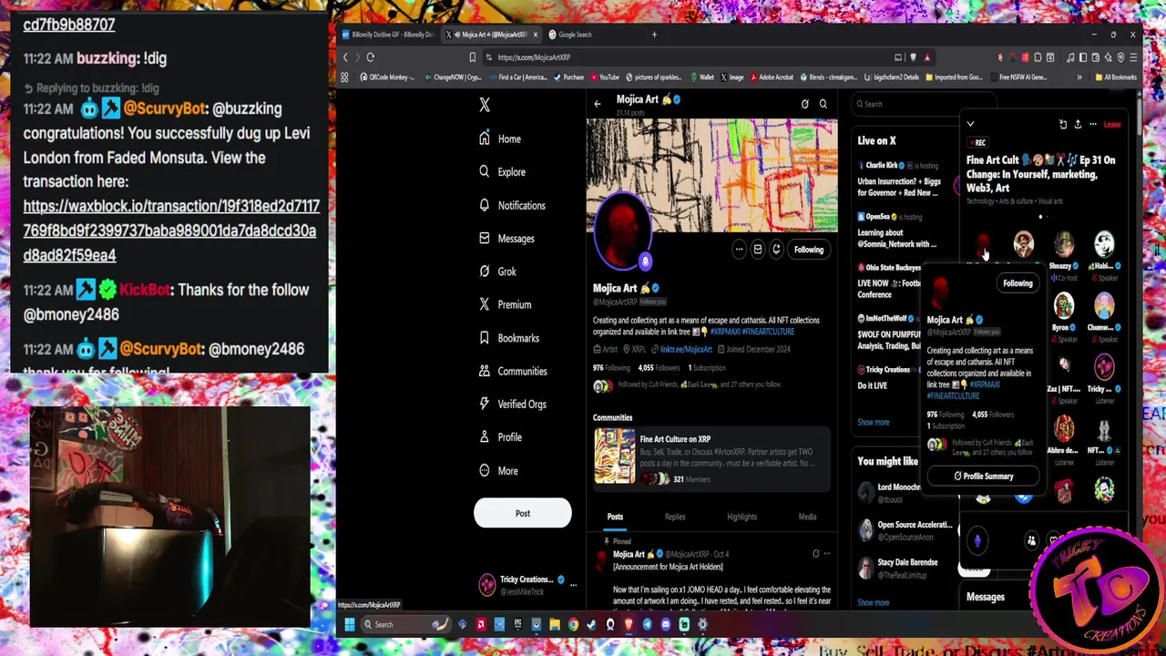Click the Following button on Mojica Art profile
Viewport: 1166px width, 656px height.
click(x=808, y=250)
